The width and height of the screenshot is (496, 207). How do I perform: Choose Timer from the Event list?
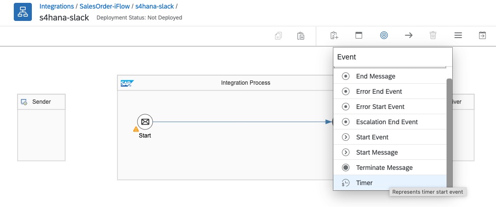click(390, 183)
